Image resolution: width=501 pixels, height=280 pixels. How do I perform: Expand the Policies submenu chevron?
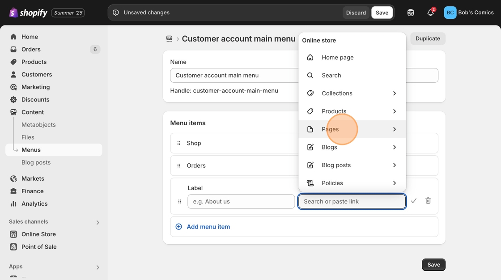tap(394, 183)
